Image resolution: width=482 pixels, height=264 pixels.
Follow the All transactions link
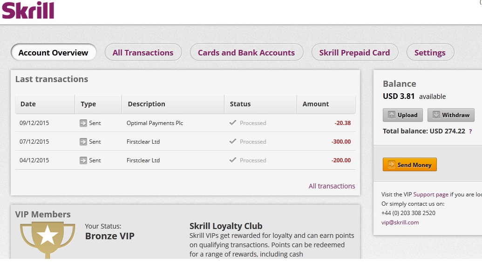point(332,186)
